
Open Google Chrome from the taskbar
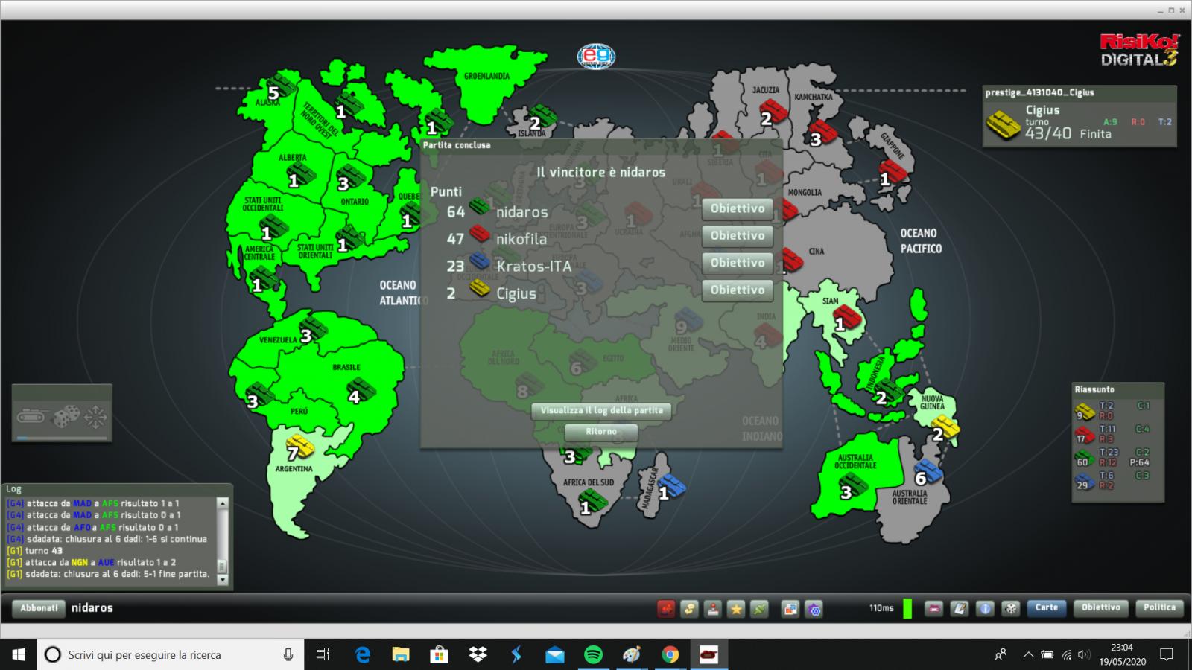coord(670,654)
